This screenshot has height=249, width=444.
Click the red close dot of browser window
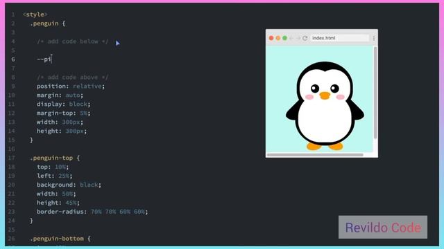[271, 38]
